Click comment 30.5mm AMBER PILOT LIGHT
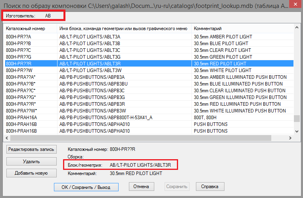 pos(223,37)
